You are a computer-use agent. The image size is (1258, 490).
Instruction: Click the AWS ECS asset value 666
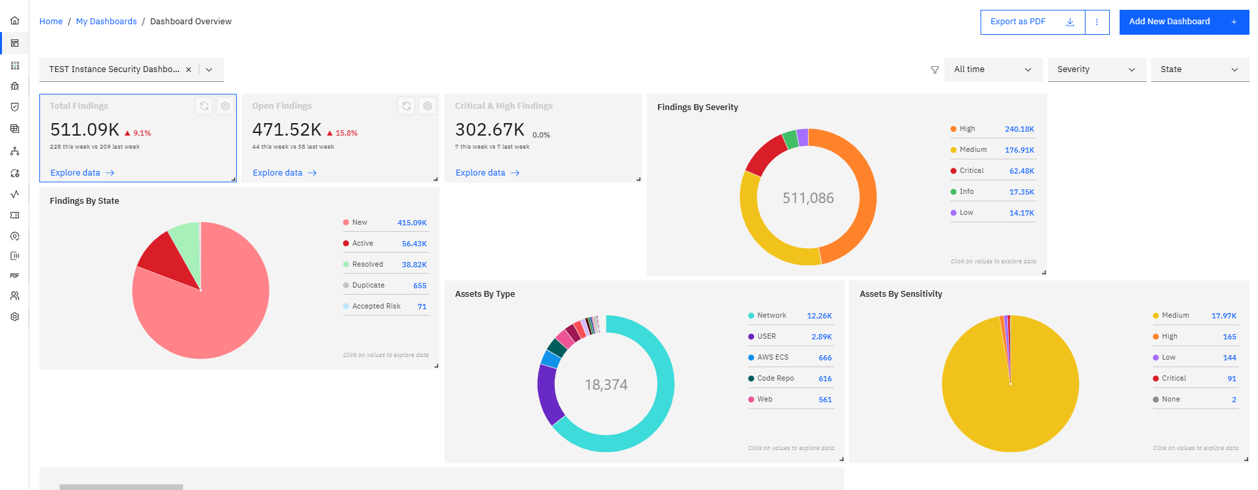825,358
